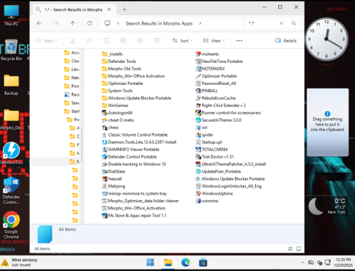
Task: Open the Mahjong game
Action: pos(114,186)
